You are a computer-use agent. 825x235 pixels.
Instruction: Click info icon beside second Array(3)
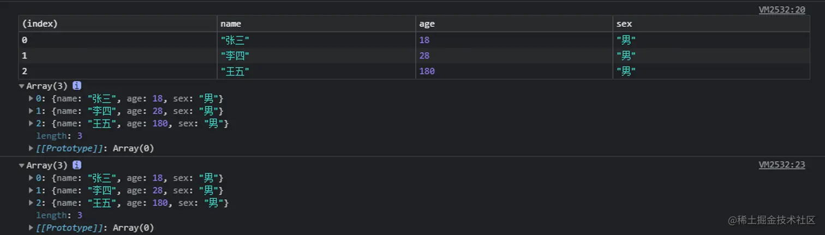click(x=77, y=165)
